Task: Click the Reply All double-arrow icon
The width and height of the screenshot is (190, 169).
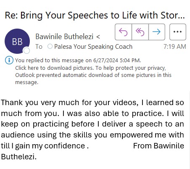Action: 140,32
